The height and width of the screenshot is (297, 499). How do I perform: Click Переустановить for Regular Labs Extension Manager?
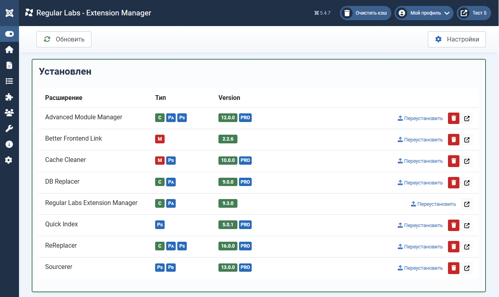click(433, 204)
